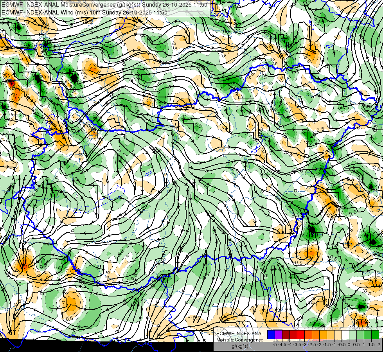Screen dimensions: 383x352
Task: Click the white legend color swatch
Action: [345, 334]
